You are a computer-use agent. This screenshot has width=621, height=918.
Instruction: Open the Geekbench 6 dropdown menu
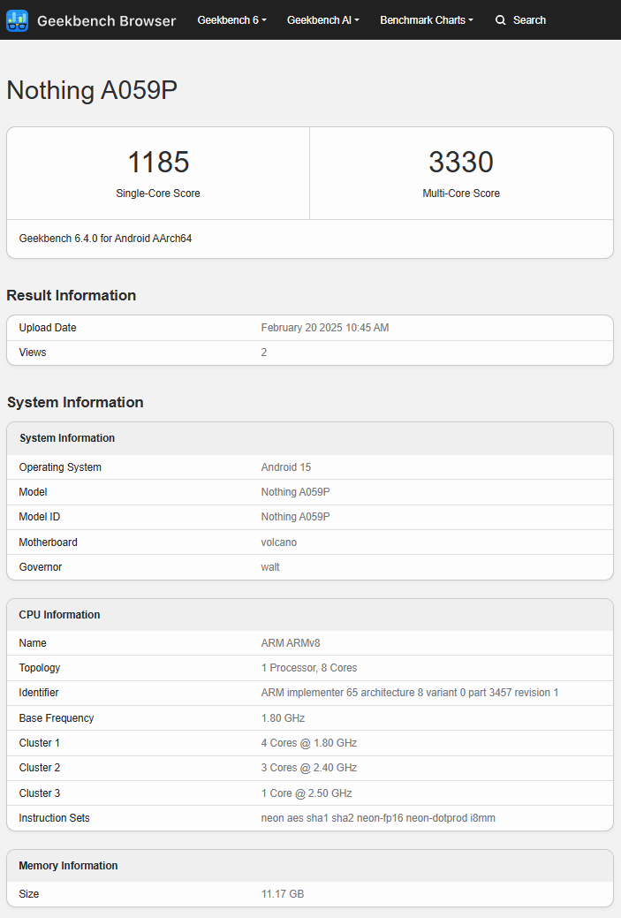(x=231, y=19)
